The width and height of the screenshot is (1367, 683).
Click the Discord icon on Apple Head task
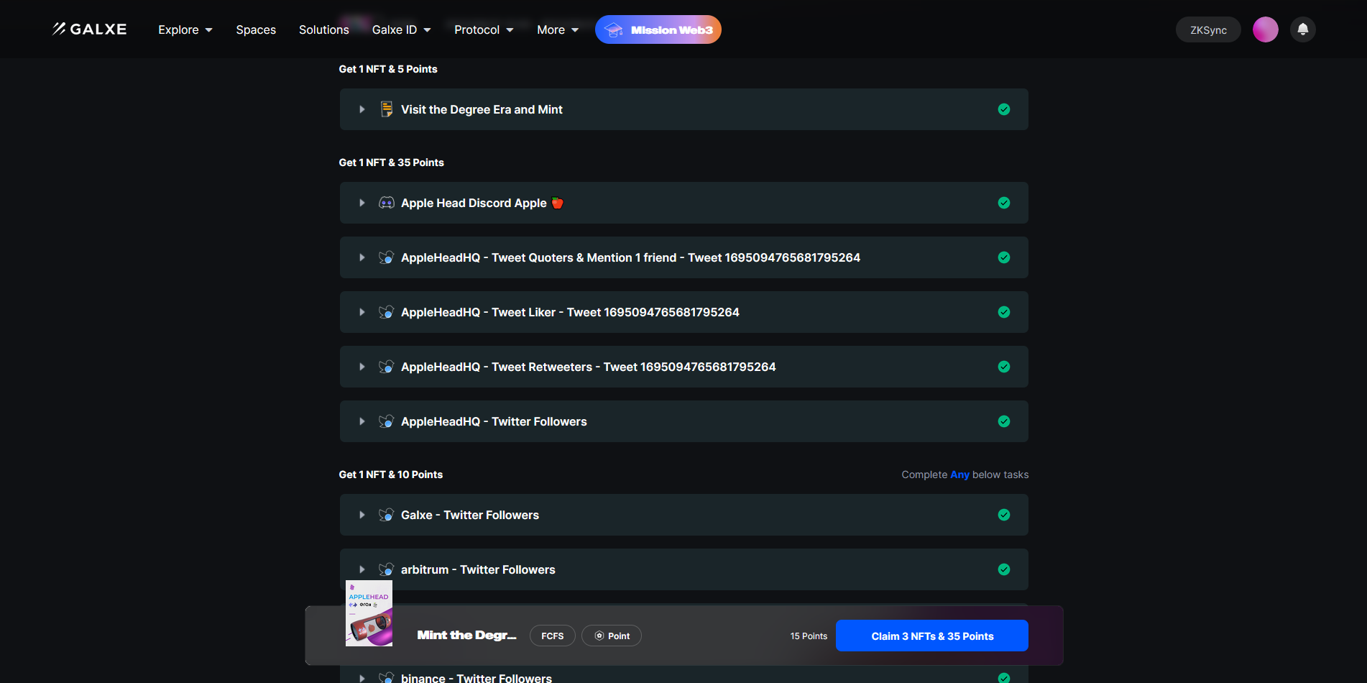(x=387, y=203)
